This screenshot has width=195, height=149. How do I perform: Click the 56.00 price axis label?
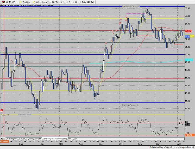pos(187,8)
